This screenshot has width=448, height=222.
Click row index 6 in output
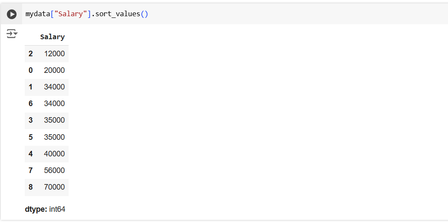(x=31, y=104)
